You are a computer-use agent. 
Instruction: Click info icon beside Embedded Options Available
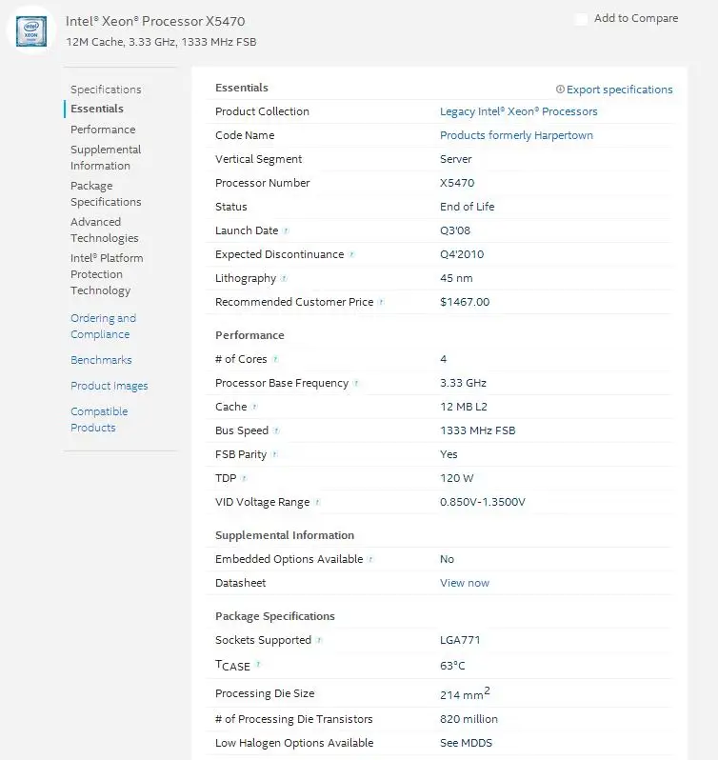[370, 559]
